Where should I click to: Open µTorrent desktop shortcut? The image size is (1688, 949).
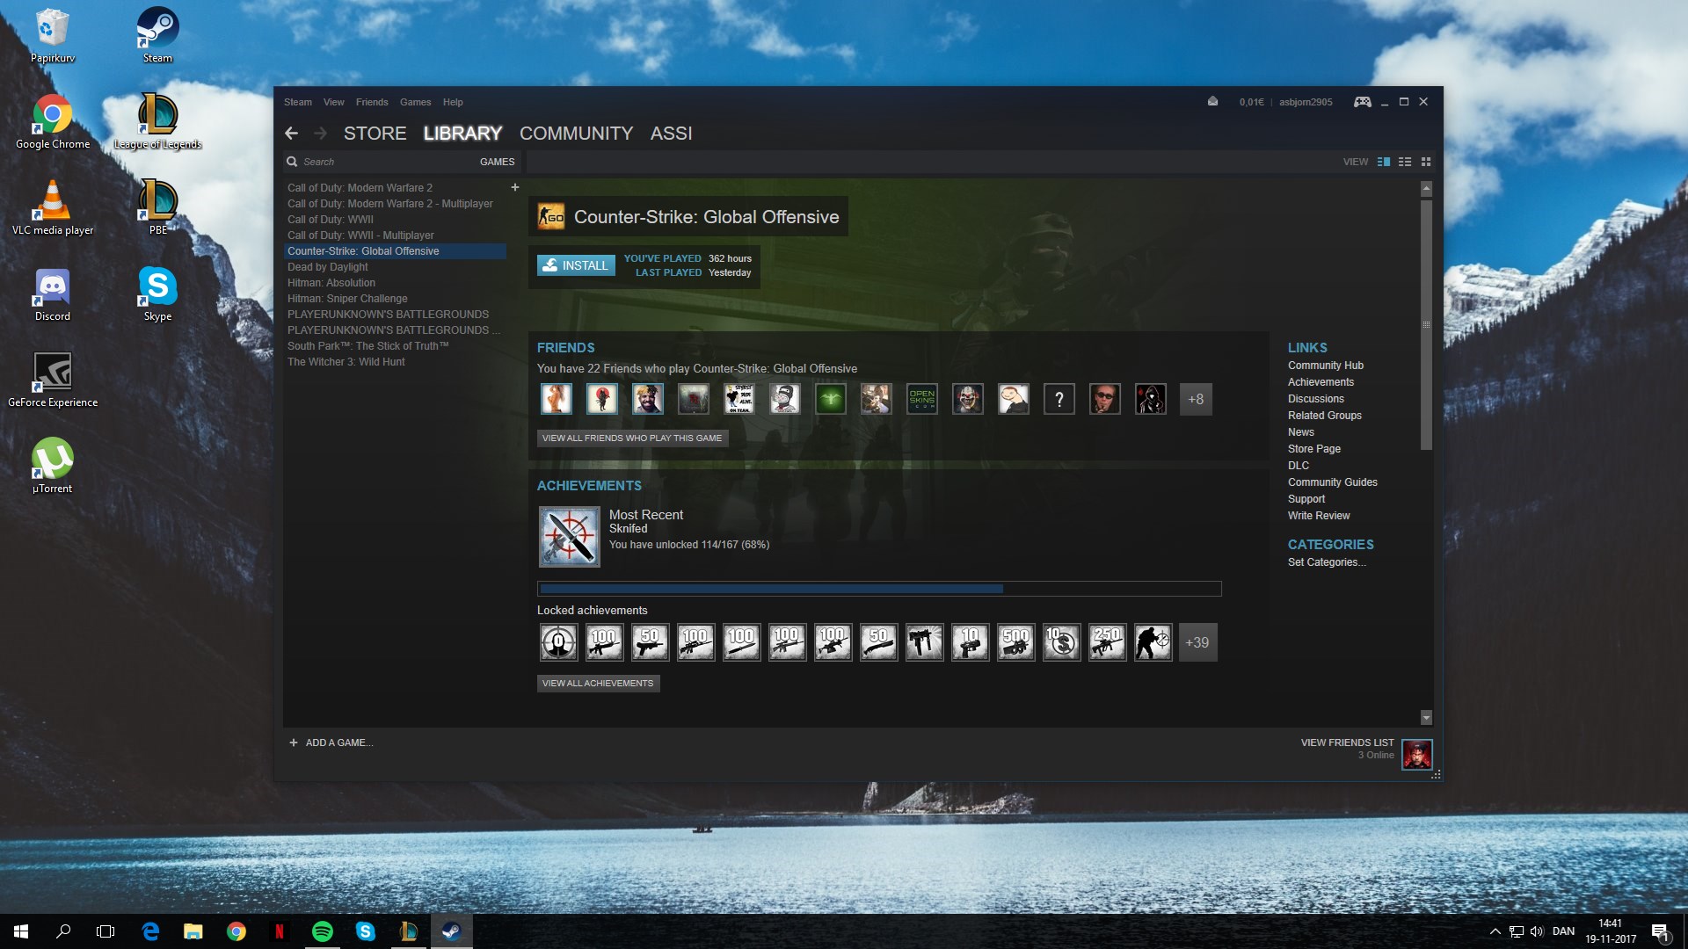point(53,466)
